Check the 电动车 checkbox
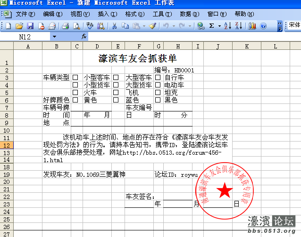The image size is (301, 237). click(158, 85)
